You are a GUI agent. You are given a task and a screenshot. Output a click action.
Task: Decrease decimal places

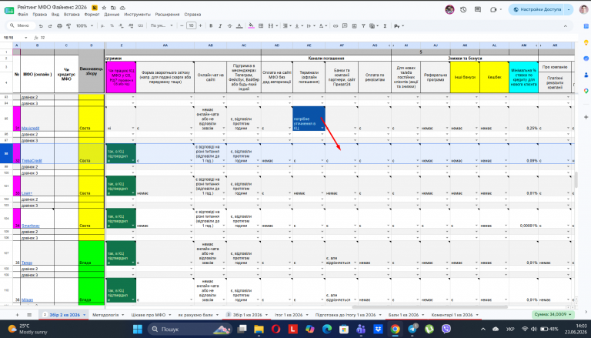point(121,25)
